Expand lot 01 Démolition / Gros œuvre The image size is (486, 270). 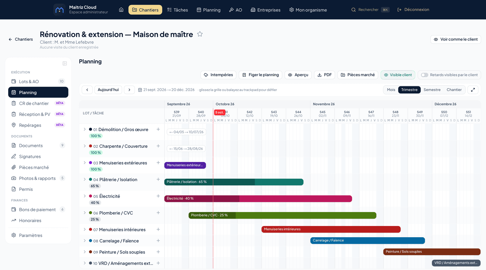(85, 129)
